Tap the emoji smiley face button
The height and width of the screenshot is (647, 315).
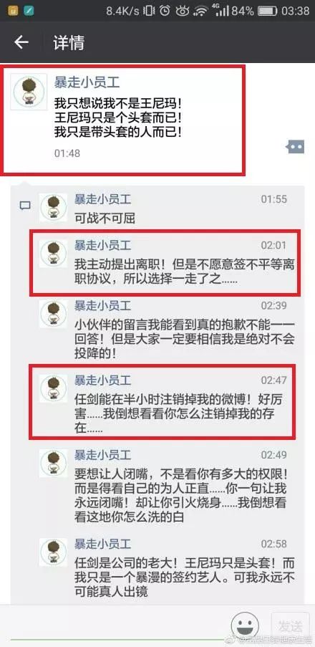coord(245,626)
